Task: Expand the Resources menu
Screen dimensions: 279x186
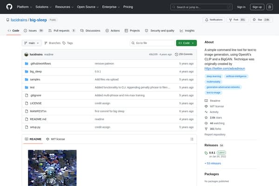Action: click(64, 7)
